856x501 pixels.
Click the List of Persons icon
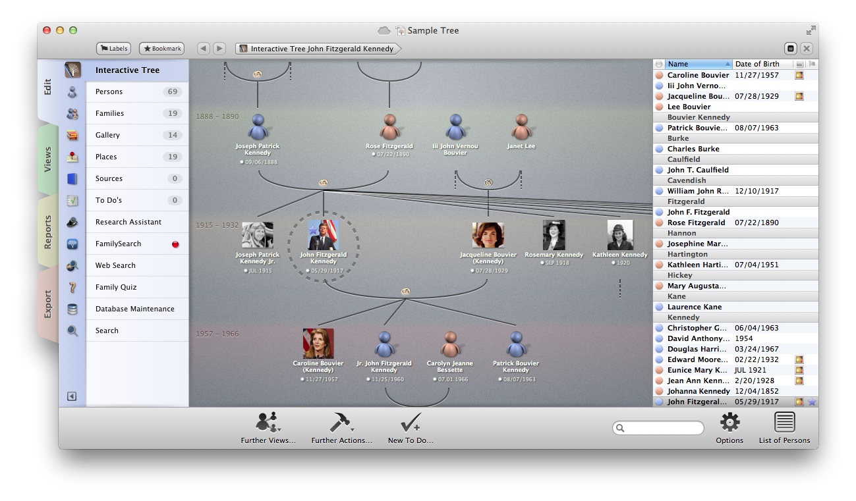click(784, 422)
